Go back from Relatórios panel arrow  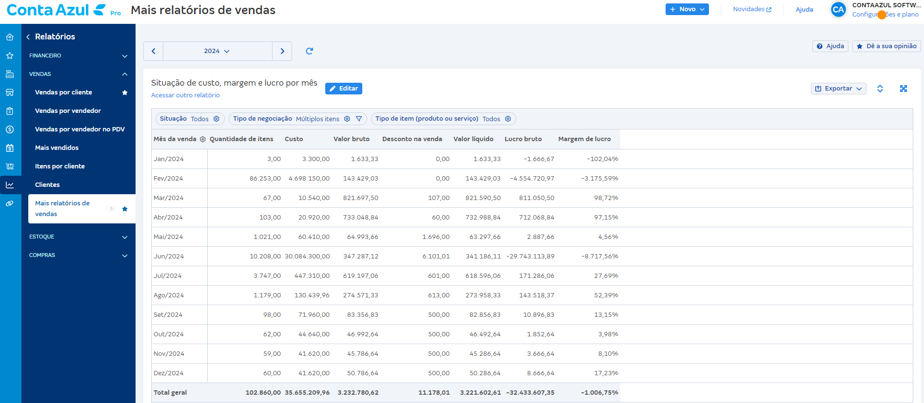tap(28, 37)
